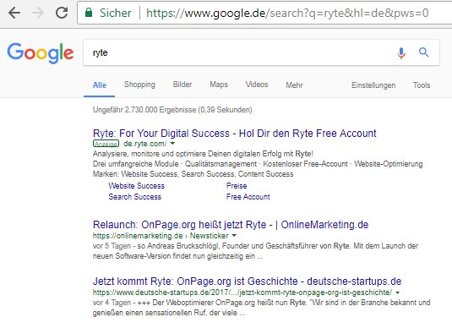Click the https://onlinemarketing.de green URL
The image size is (452, 328).
click(138, 236)
